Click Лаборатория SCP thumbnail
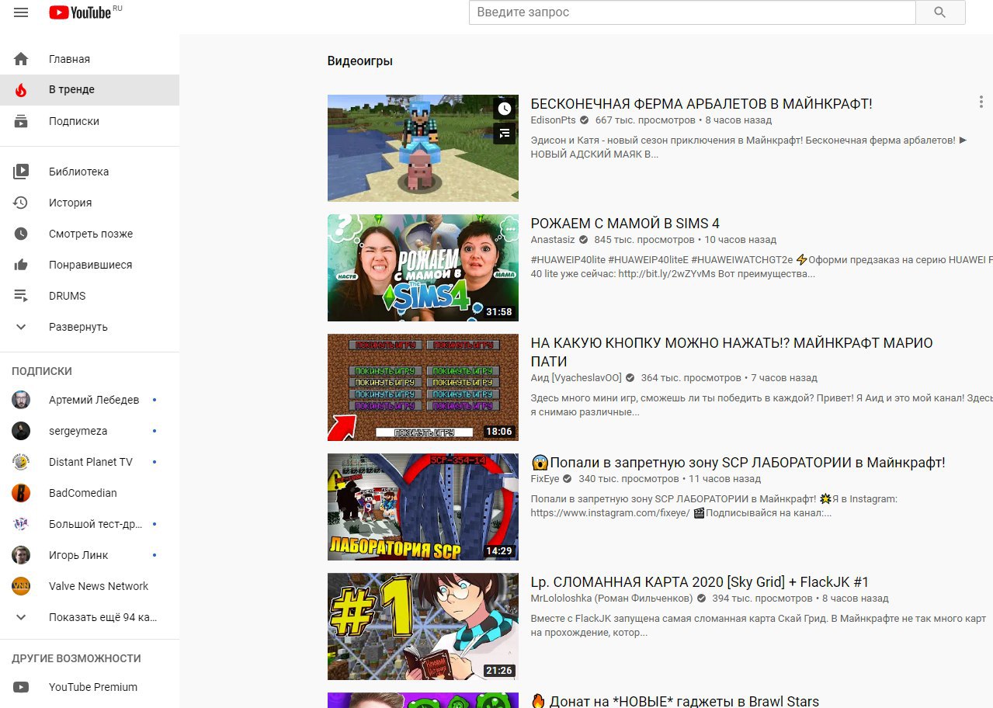 click(x=423, y=507)
